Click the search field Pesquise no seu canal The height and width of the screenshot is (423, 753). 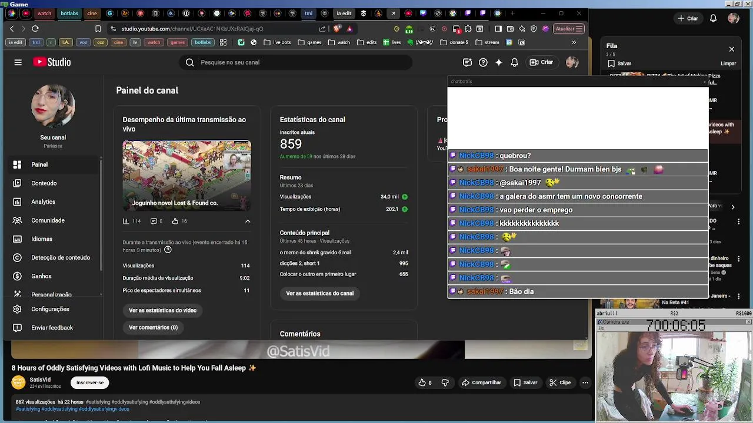pyautogui.click(x=295, y=62)
